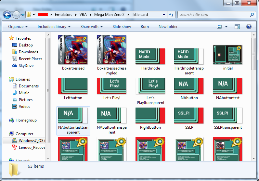Toggle the preview pane
259x181 pixels.
pos(237,27)
